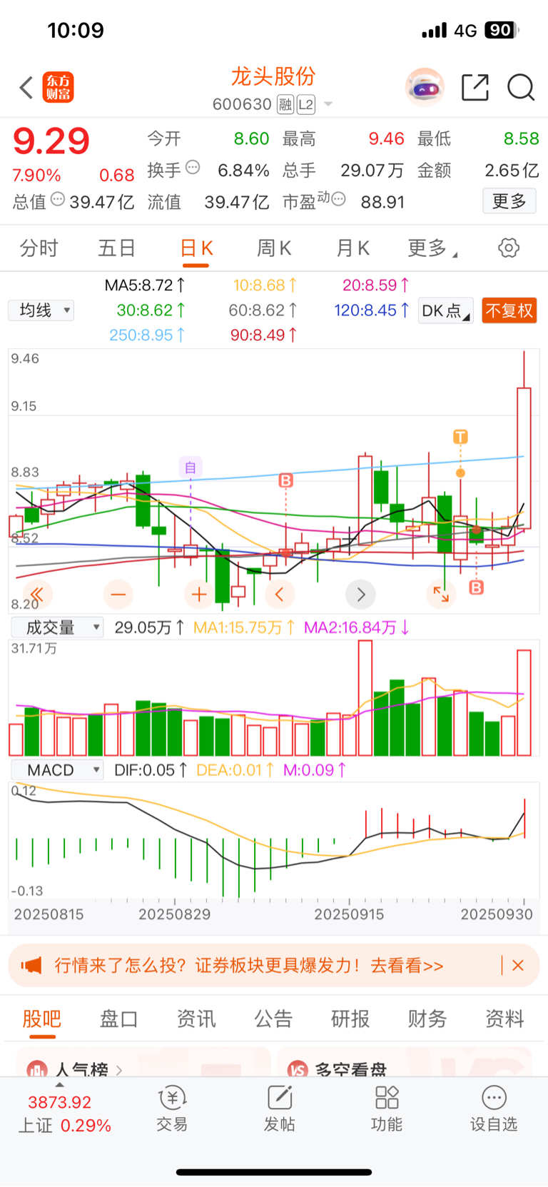Open the 成交量 indicator dropdown

click(57, 627)
